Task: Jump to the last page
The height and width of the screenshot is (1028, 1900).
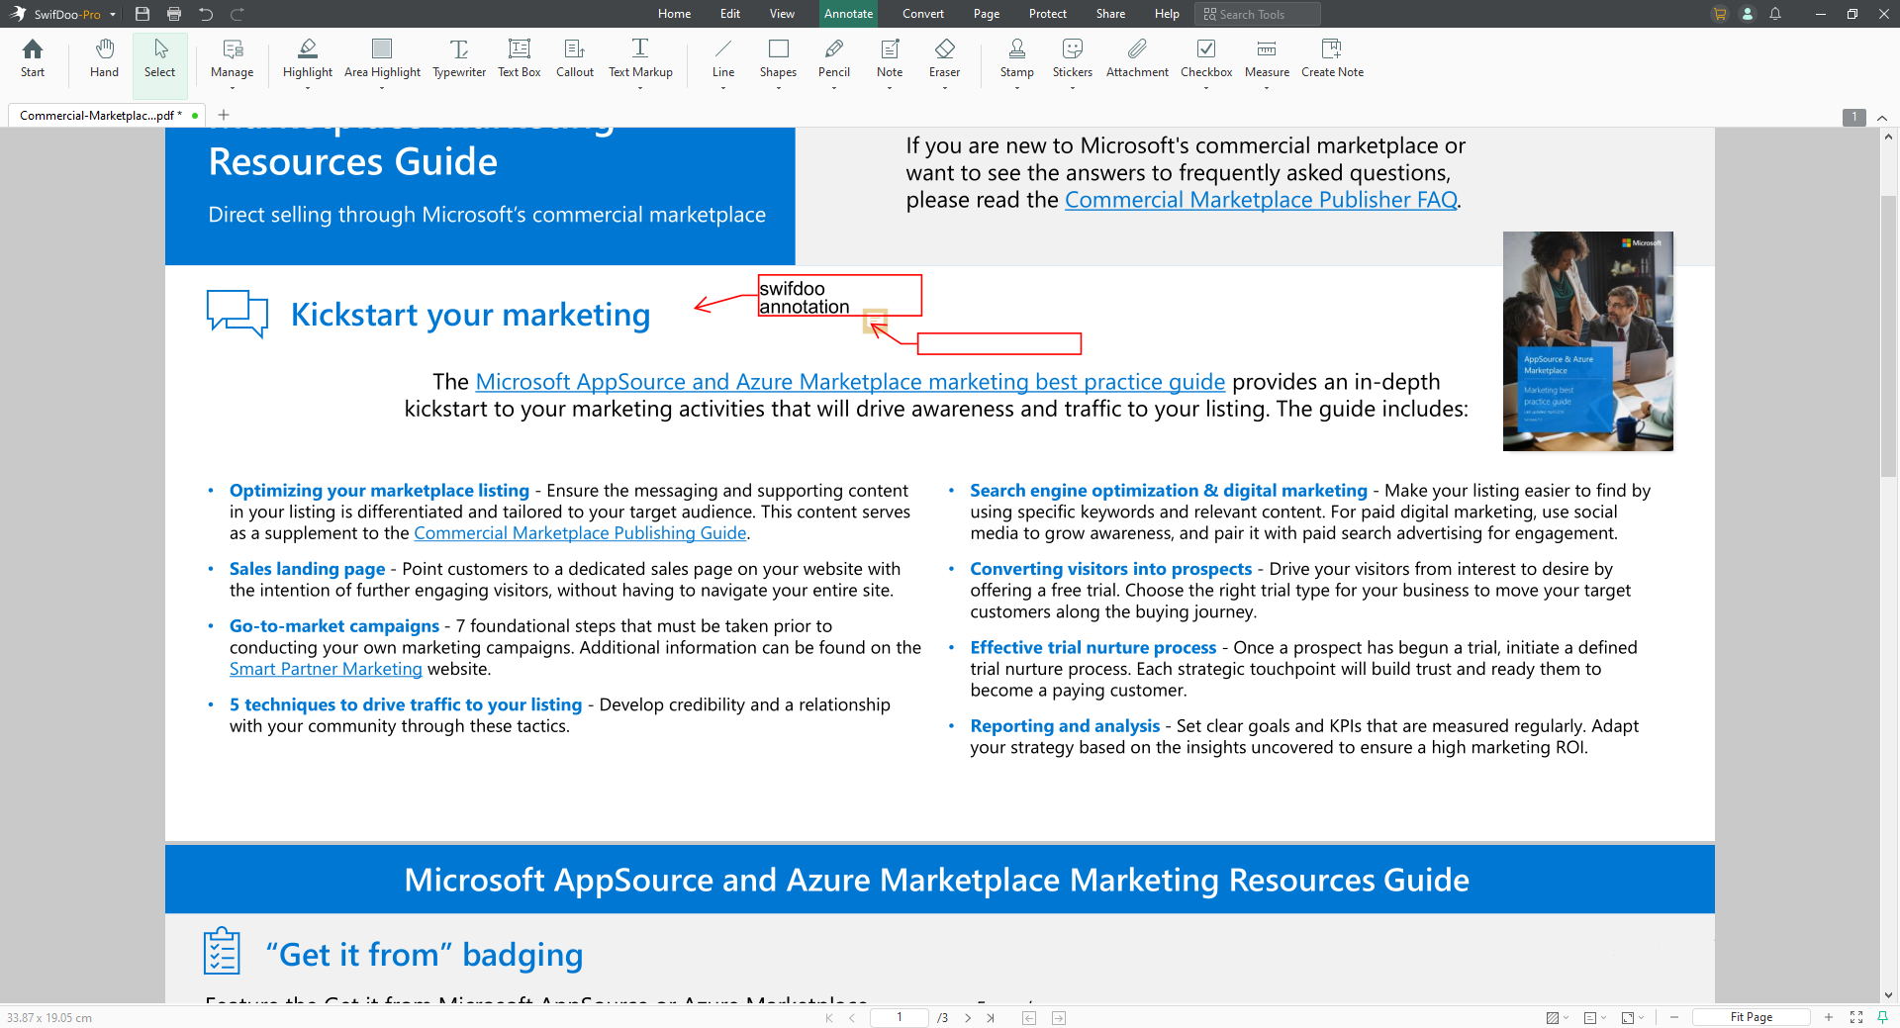Action: coord(991,1017)
